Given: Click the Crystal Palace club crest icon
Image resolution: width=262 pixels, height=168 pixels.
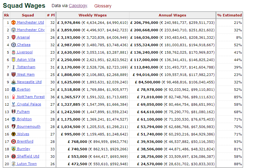Looking at the screenshot, I should coord(13,104).
